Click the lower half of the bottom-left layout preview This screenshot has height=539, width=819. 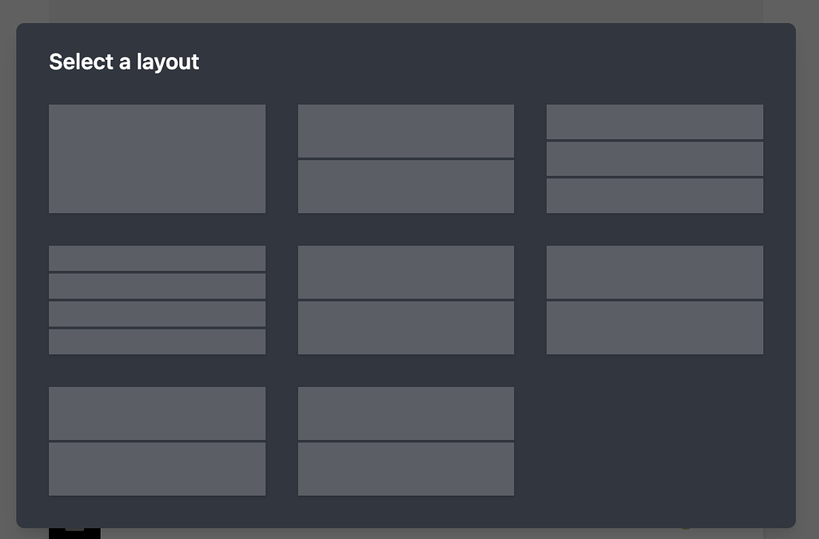tap(157, 468)
